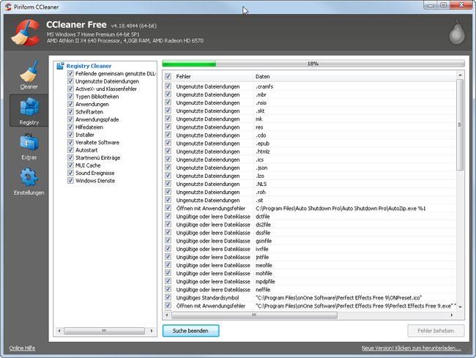The image size is (476, 358).
Task: Click the Registry Cleaner tree icon
Action: coord(60,66)
